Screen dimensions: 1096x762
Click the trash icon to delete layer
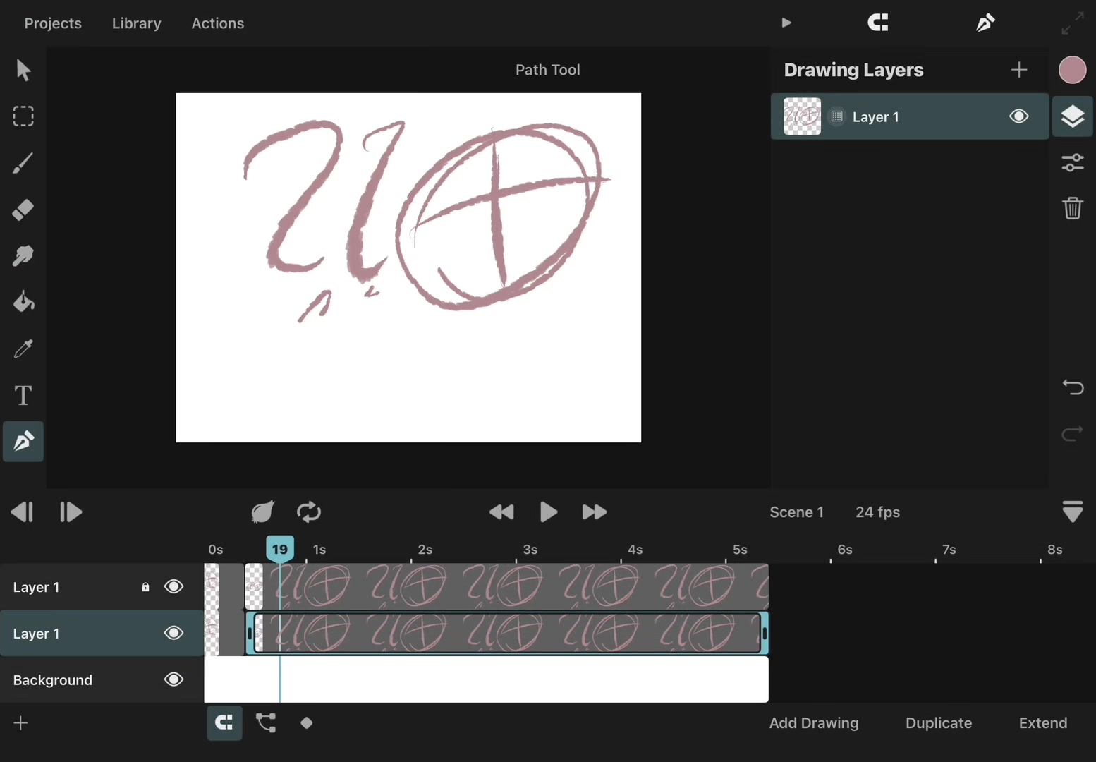click(x=1072, y=208)
